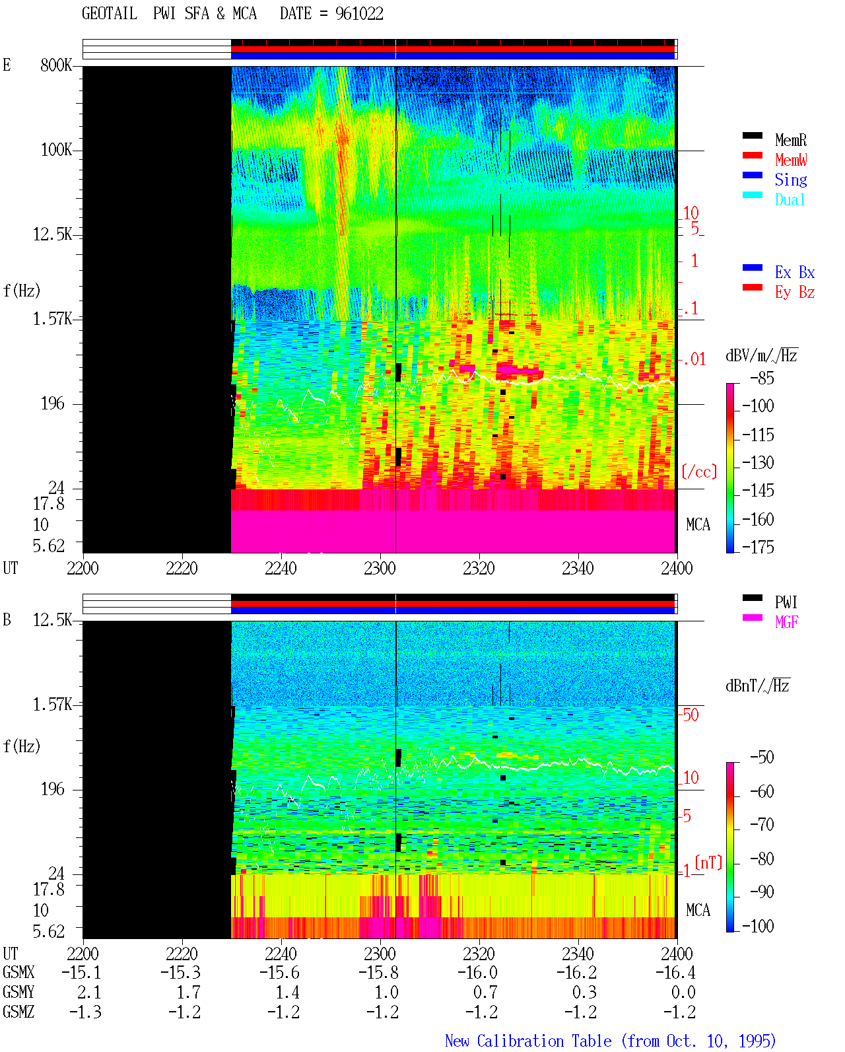This screenshot has width=845, height=1052.
Task: Click the 'Ey Bz' legend label
Action: 795,292
